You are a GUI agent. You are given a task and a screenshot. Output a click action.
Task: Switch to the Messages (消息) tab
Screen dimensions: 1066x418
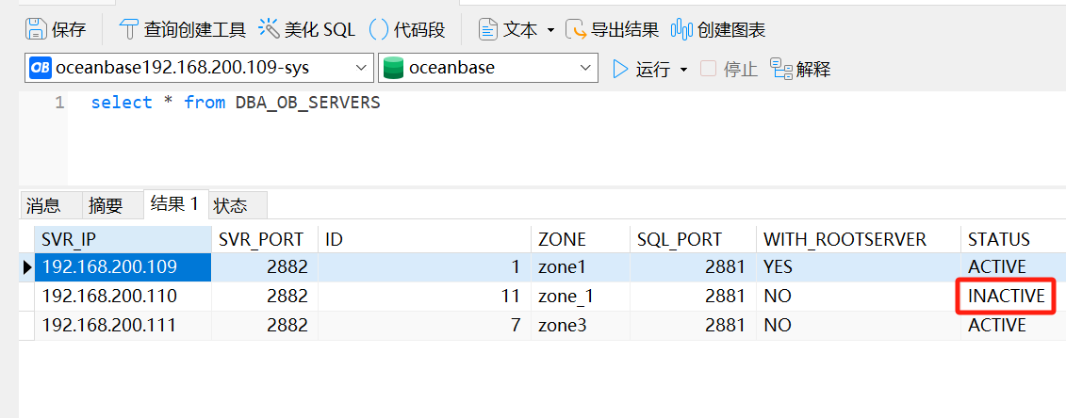43,205
